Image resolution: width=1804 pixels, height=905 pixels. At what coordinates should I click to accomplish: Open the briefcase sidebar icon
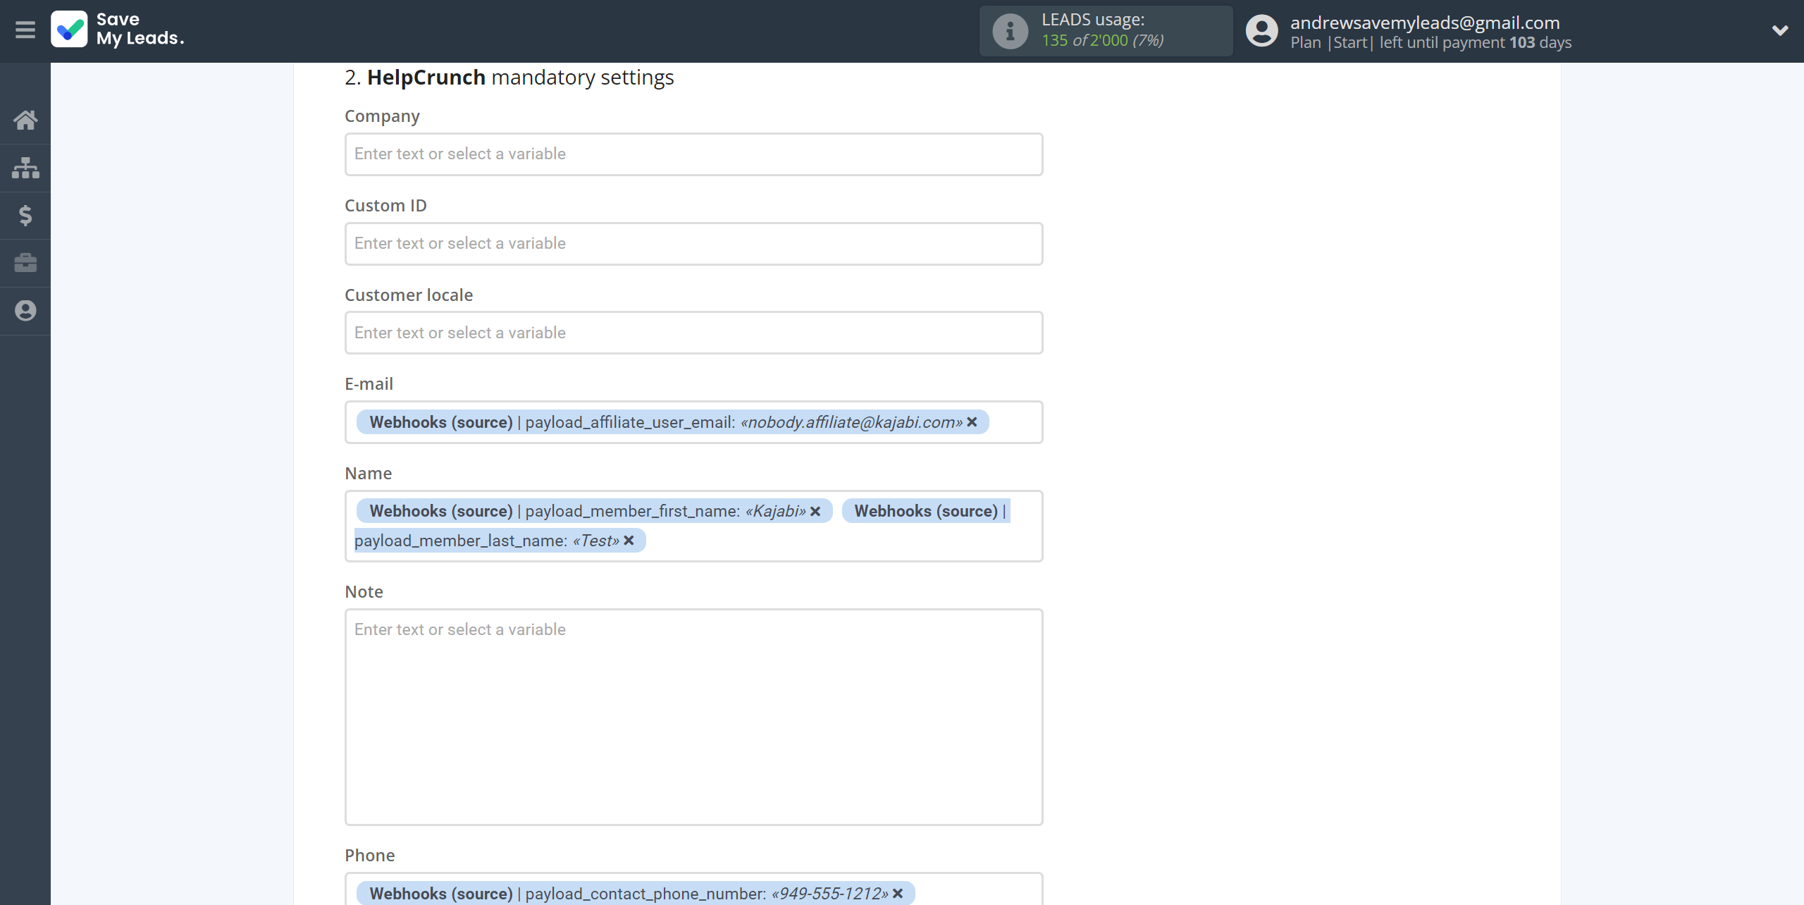pyautogui.click(x=25, y=263)
